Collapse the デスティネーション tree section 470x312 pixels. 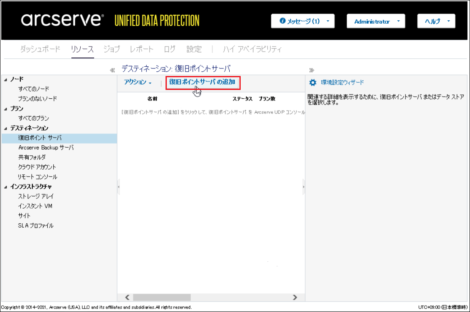pyautogui.click(x=5, y=129)
